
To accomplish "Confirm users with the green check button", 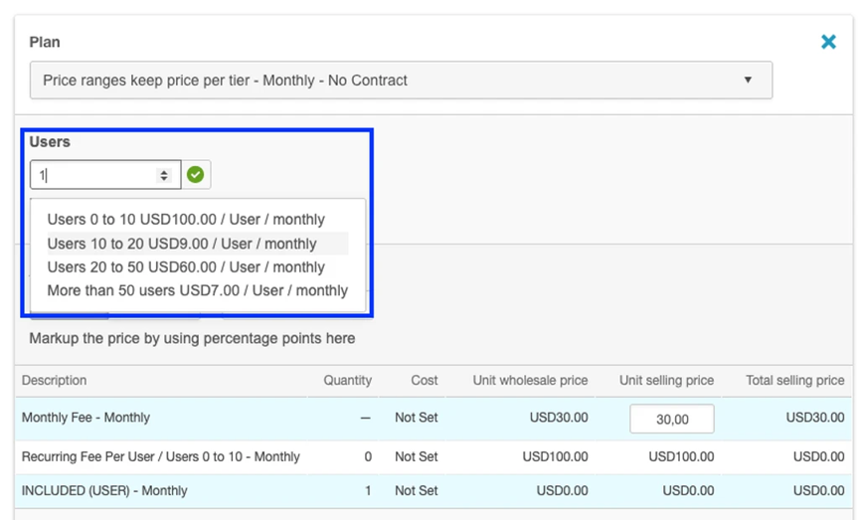I will coord(196,175).
